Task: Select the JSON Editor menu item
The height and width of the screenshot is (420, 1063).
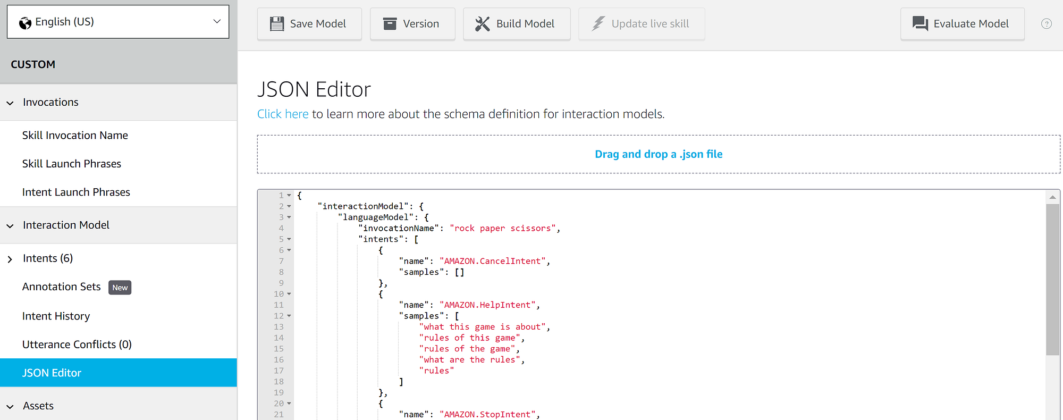Action: tap(119, 373)
